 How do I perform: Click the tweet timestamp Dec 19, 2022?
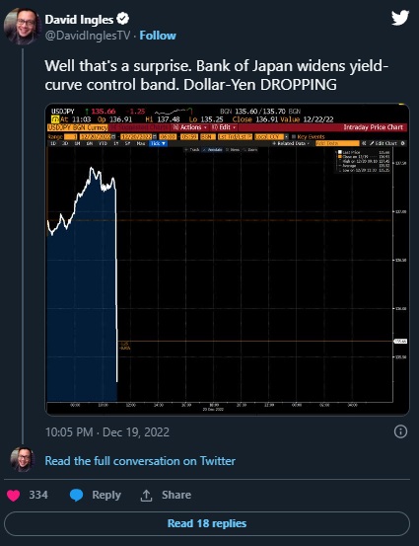click(107, 432)
